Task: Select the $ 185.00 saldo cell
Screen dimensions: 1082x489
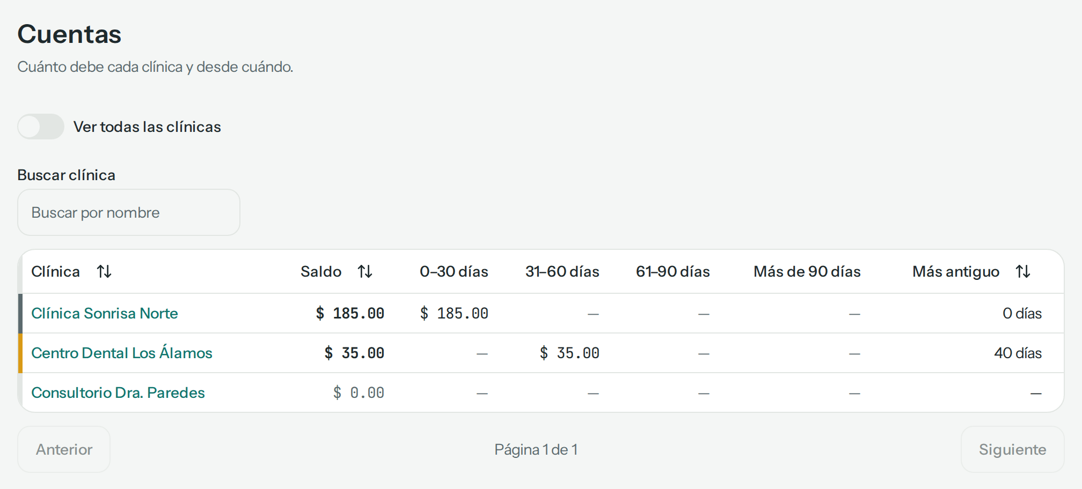Action: tap(350, 313)
